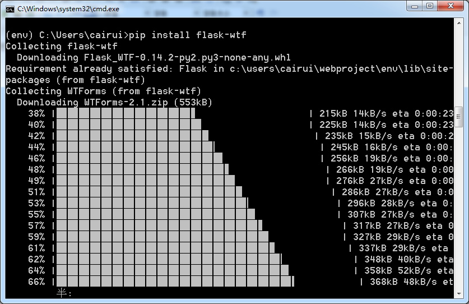Click the 48% progress percentage
Image resolution: width=469 pixels, height=304 pixels.
pyautogui.click(x=36, y=170)
